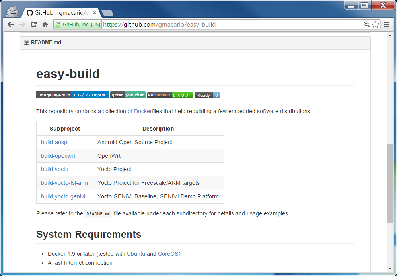The image size is (397, 276).
Task: Click the green lock GitHub, Inc. security badge
Action: (x=78, y=25)
